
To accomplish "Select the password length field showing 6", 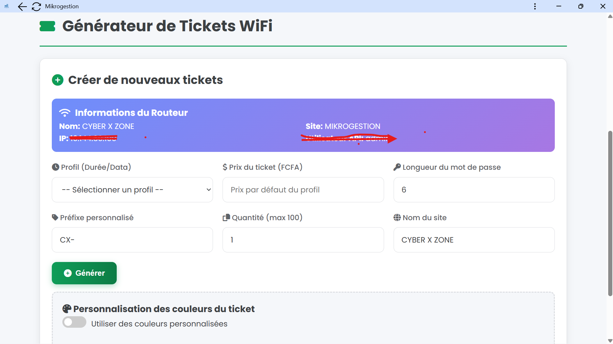I will coord(474,190).
